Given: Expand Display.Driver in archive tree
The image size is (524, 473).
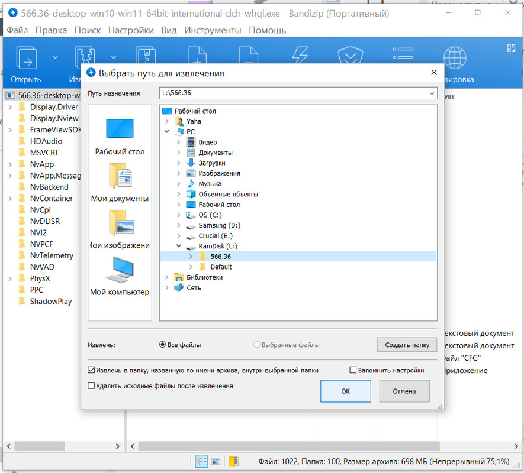Looking at the screenshot, I should [10, 107].
